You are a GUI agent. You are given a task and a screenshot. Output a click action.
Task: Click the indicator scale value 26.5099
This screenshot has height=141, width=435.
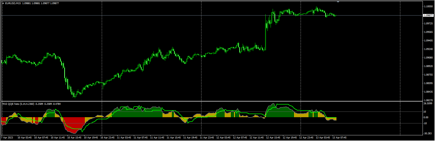tap(428, 103)
